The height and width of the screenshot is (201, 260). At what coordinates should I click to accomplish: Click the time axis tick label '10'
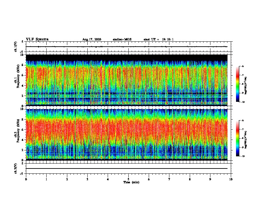tap(231, 179)
